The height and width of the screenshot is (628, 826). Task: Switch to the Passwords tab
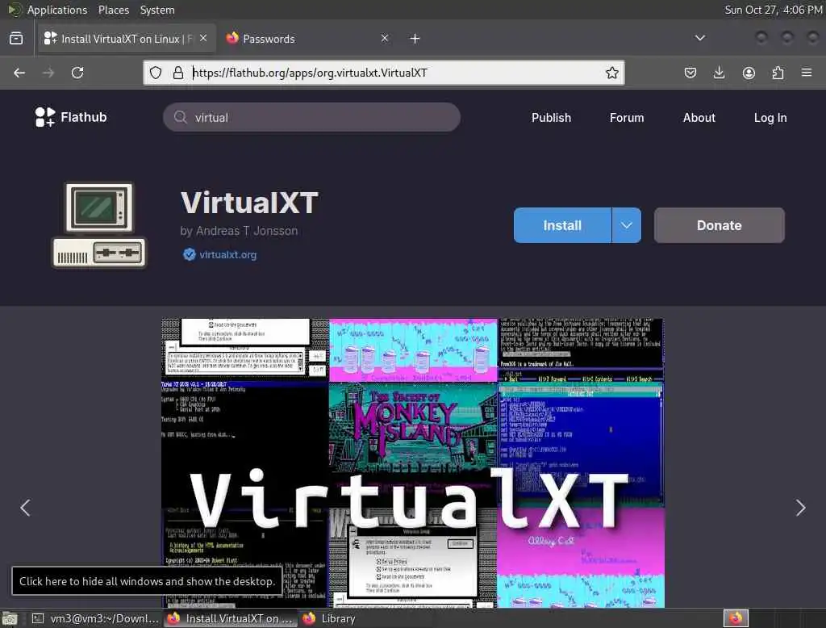(306, 39)
